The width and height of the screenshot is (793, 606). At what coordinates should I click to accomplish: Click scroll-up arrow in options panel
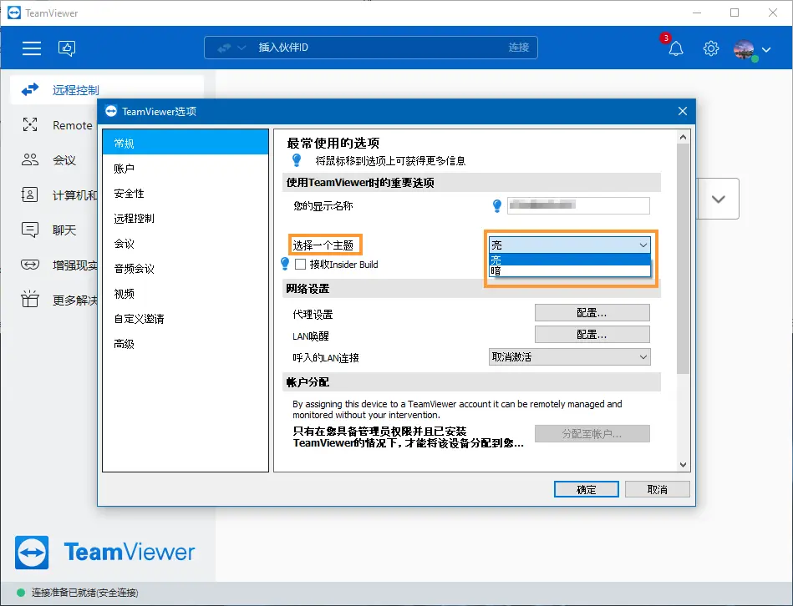684,137
